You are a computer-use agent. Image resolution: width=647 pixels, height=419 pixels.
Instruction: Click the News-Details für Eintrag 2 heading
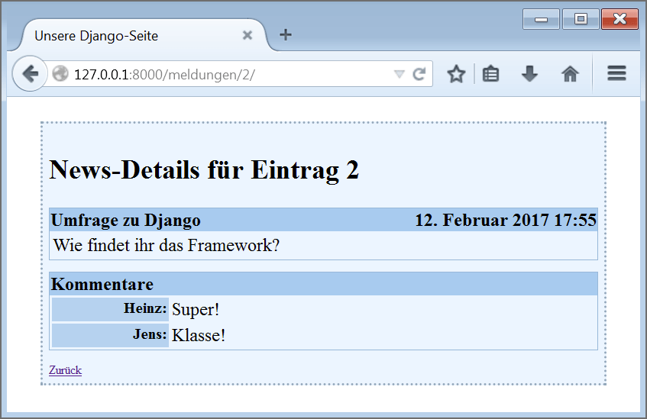point(204,169)
